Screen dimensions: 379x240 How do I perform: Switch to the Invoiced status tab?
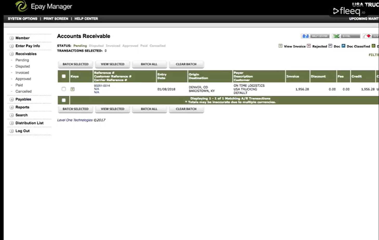point(113,46)
